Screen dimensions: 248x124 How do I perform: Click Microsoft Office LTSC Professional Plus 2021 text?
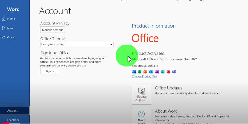click(165, 59)
